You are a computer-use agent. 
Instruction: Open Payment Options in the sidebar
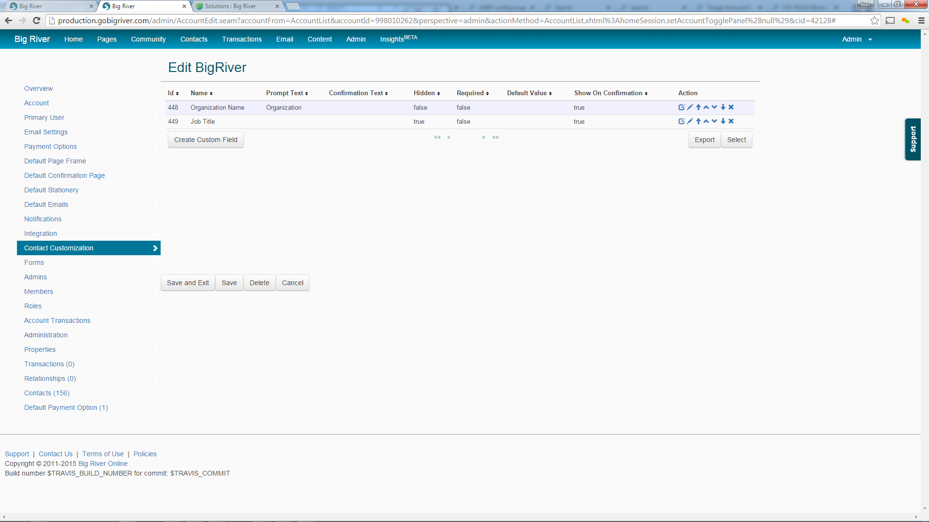pyautogui.click(x=50, y=146)
